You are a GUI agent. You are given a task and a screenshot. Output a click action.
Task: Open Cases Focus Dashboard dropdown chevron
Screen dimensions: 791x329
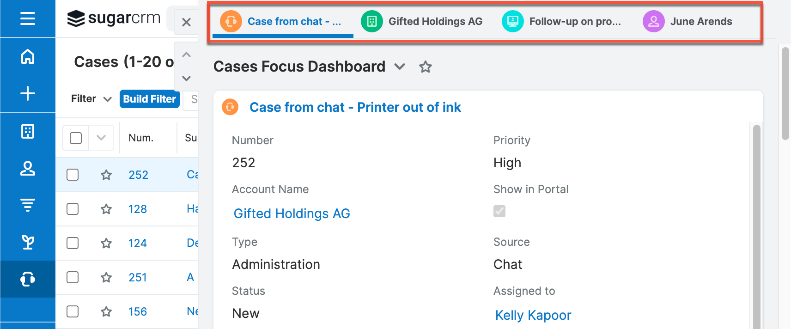pos(400,67)
